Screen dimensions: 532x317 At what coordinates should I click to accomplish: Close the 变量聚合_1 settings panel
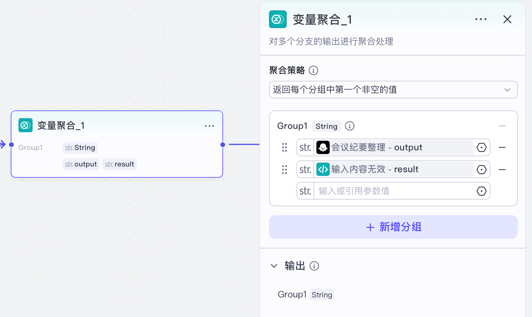click(507, 19)
